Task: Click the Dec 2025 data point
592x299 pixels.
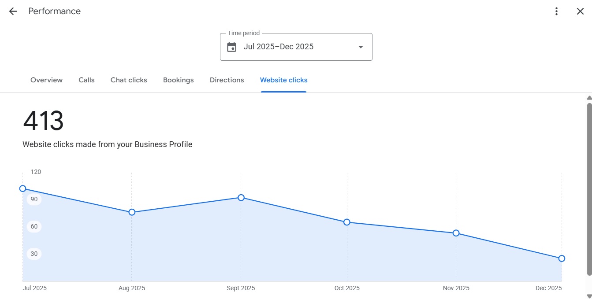Action: click(562, 258)
